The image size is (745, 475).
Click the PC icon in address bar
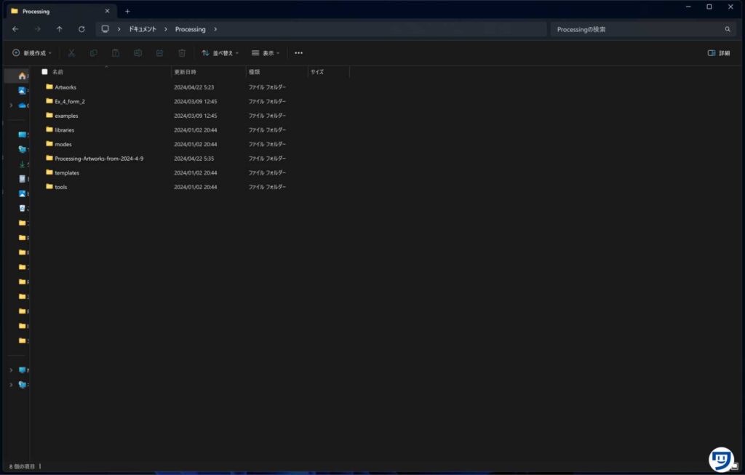(x=105, y=29)
